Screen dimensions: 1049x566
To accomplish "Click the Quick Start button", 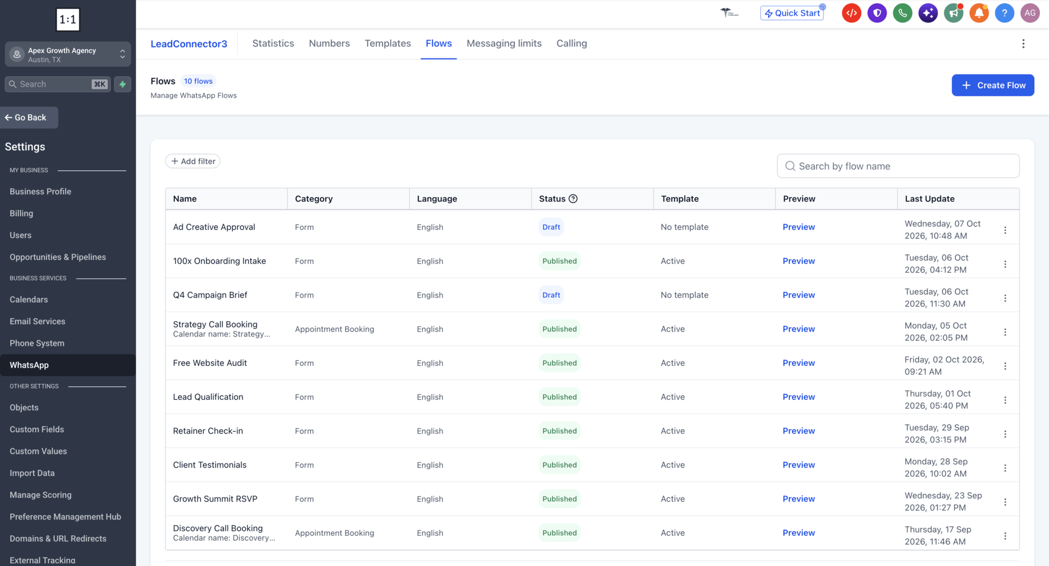I will (x=792, y=13).
